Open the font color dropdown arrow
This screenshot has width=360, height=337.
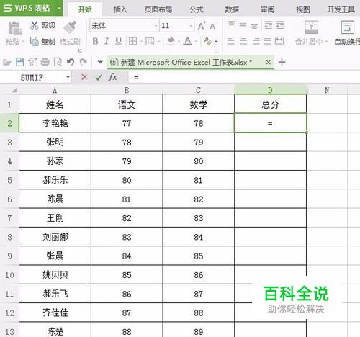pos(196,42)
